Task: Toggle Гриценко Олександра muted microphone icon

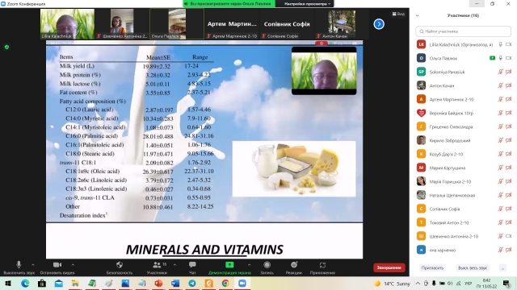Action: pyautogui.click(x=501, y=126)
